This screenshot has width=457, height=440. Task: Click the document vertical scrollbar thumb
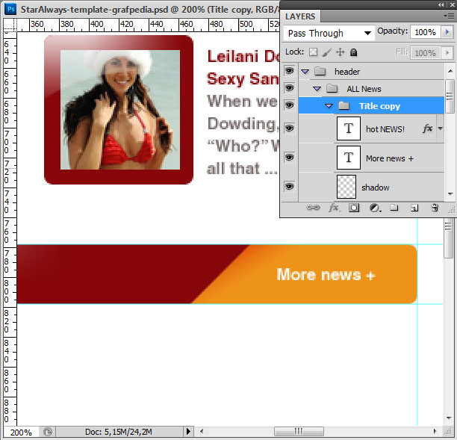coord(448,238)
